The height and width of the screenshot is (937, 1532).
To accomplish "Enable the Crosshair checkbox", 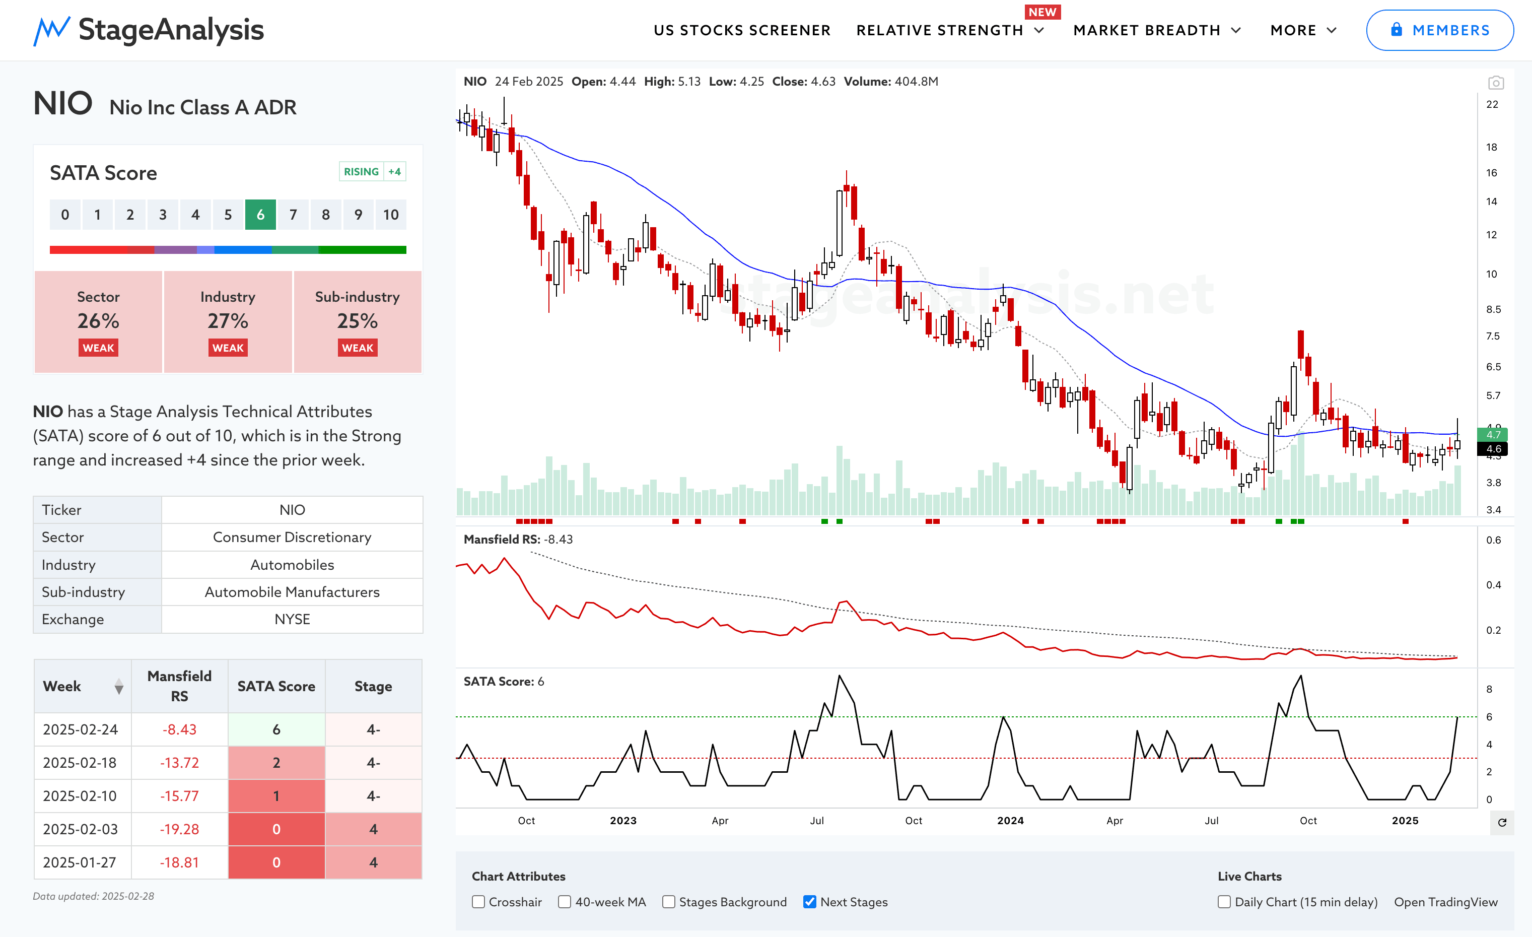I will coord(478,902).
